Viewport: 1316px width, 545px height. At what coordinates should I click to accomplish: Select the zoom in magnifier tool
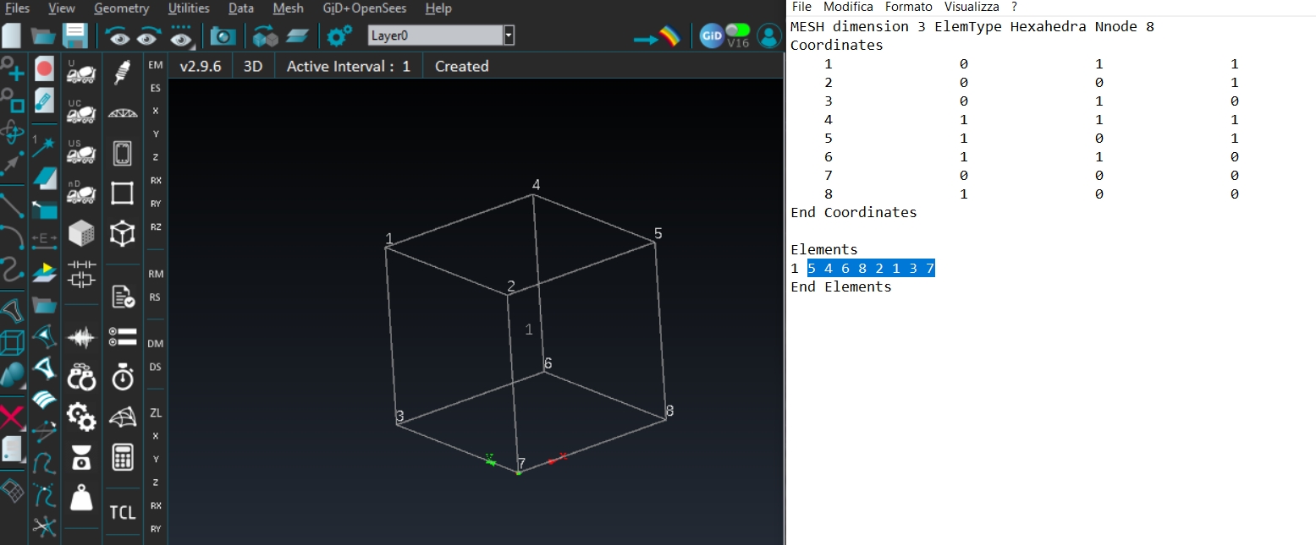coord(12,70)
